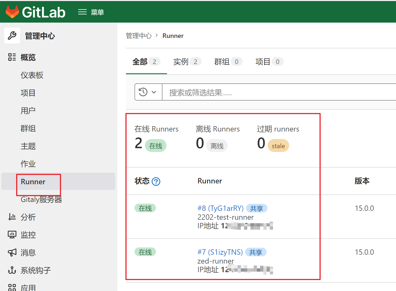The image size is (396, 291).
Task: Click 过期 runners summary label
Action: click(x=278, y=129)
